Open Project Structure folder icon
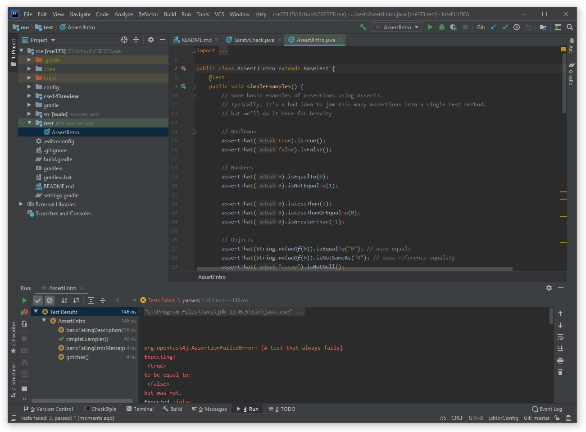The height and width of the screenshot is (432, 586). (543, 27)
